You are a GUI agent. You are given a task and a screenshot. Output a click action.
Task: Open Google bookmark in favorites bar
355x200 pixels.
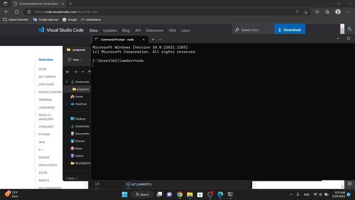[70, 19]
